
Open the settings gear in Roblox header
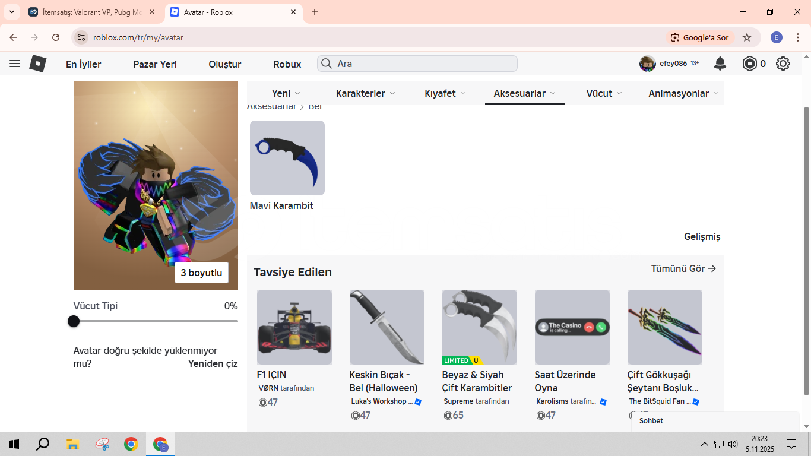click(x=783, y=64)
